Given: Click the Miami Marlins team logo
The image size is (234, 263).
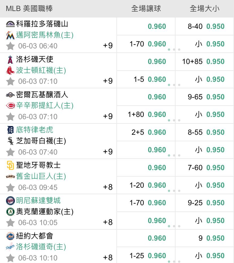Looking at the screenshot, I should point(10,35).
